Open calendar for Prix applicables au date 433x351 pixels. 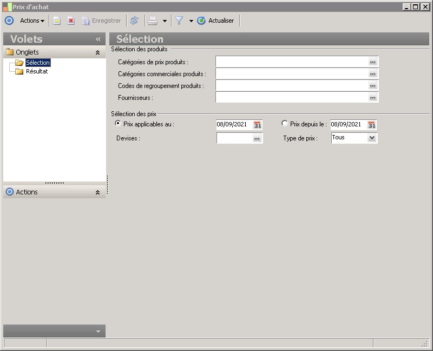coord(258,125)
